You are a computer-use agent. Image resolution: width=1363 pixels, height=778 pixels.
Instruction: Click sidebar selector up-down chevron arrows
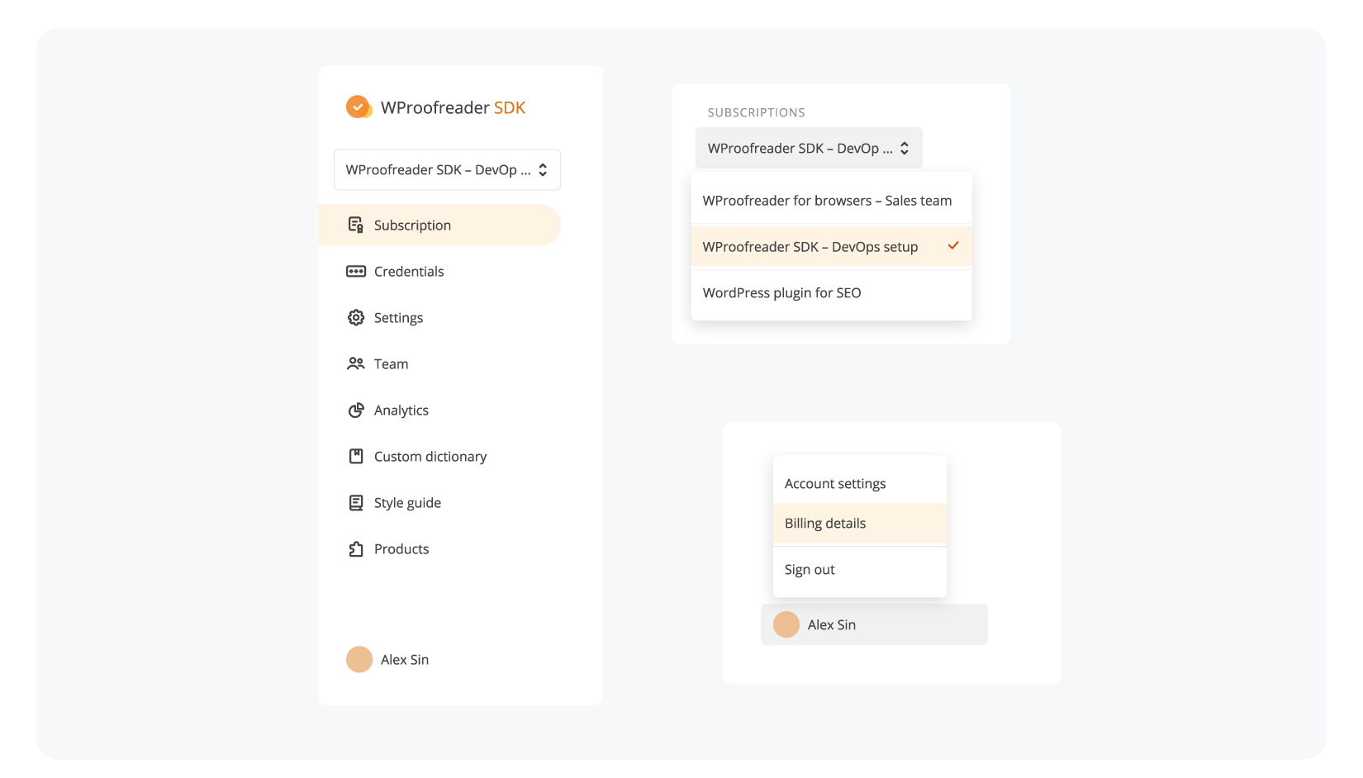[x=543, y=169]
